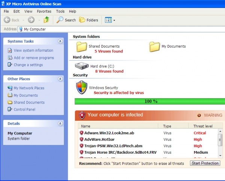Click the 8 Viruses found text
Image resolution: width=225 pixels, height=181 pixels.
(109, 71)
